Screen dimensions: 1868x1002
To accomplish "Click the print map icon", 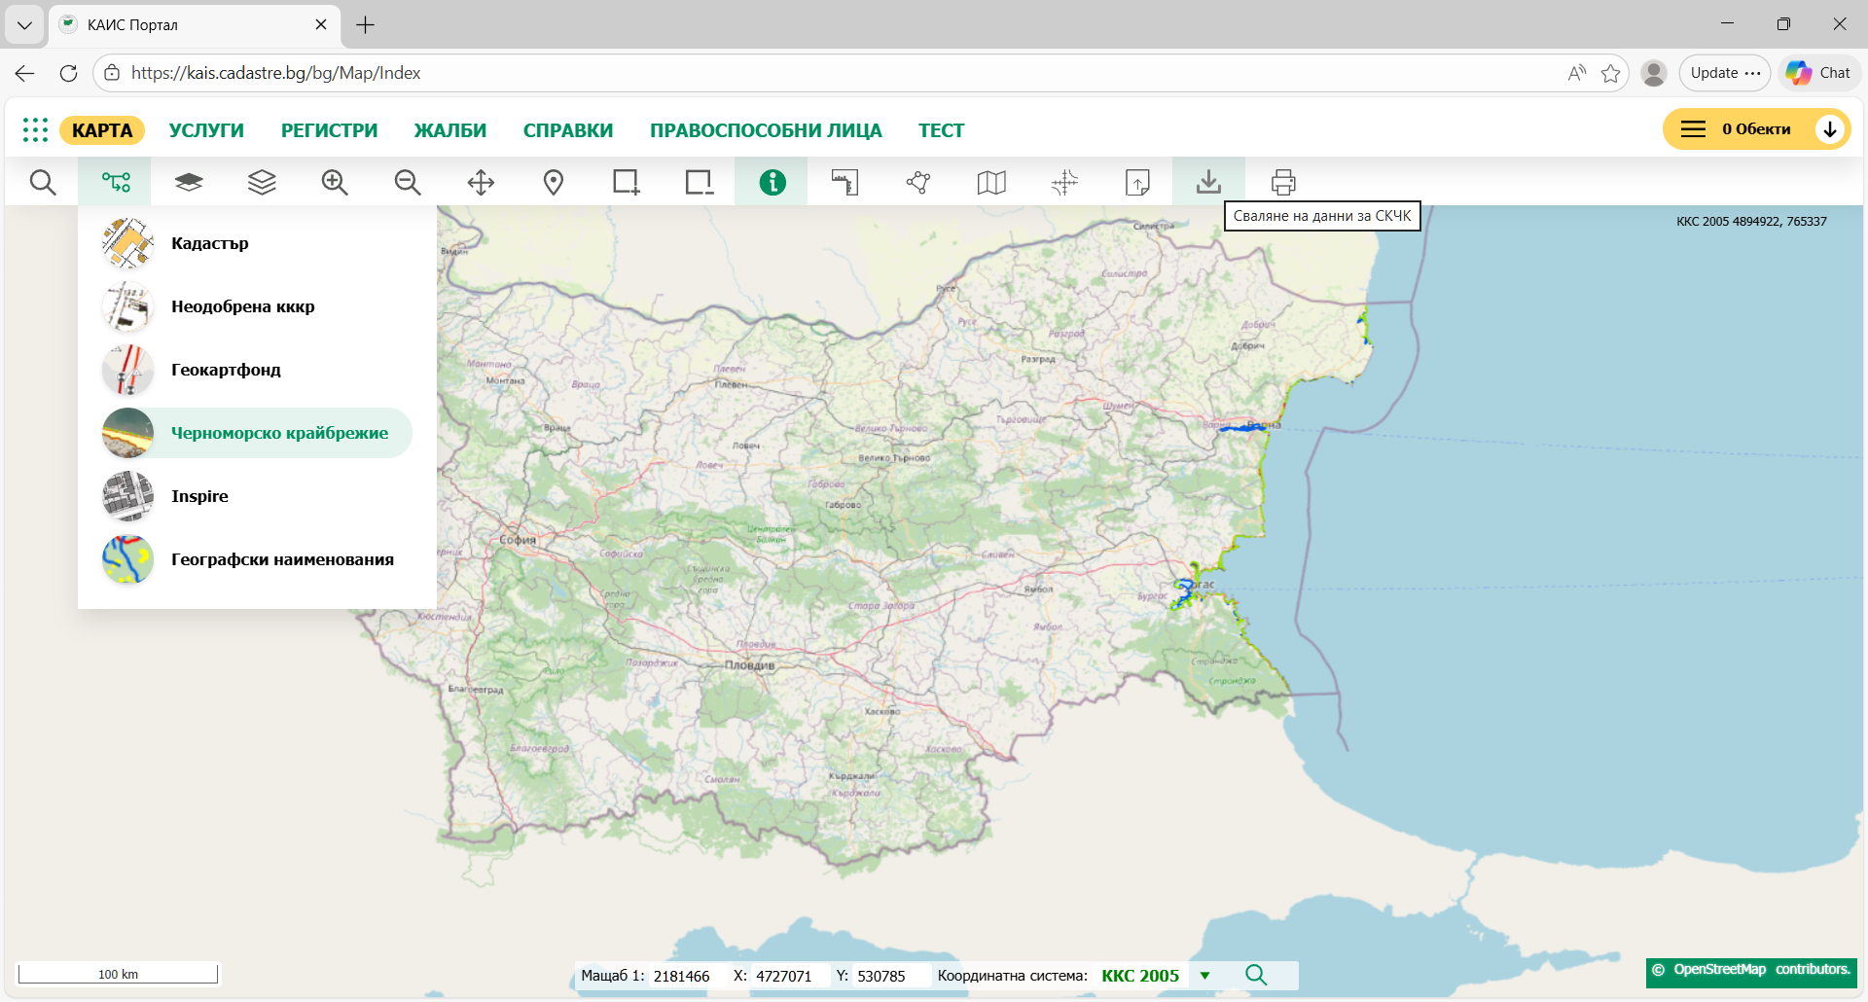I will 1283,182.
